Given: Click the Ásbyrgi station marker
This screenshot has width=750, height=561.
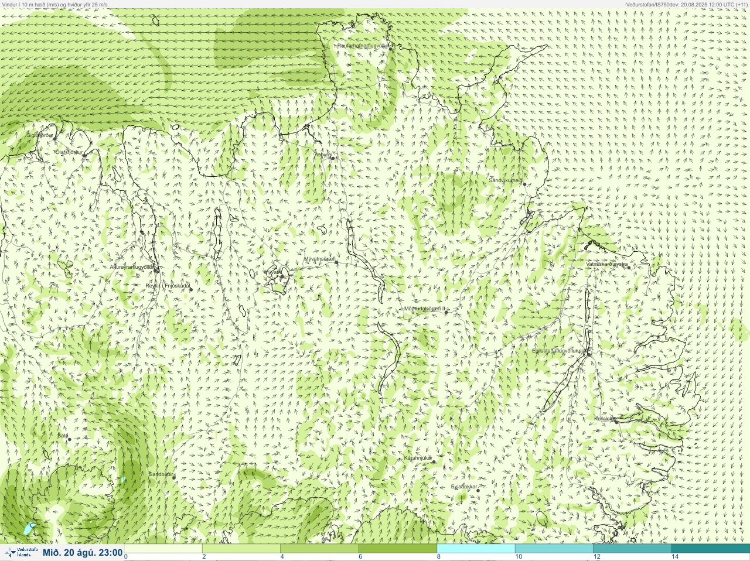Looking at the screenshot, I should pyautogui.click(x=333, y=158).
